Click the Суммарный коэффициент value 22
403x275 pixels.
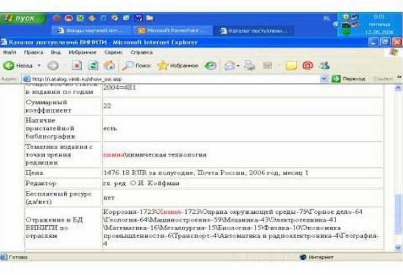click(x=107, y=106)
